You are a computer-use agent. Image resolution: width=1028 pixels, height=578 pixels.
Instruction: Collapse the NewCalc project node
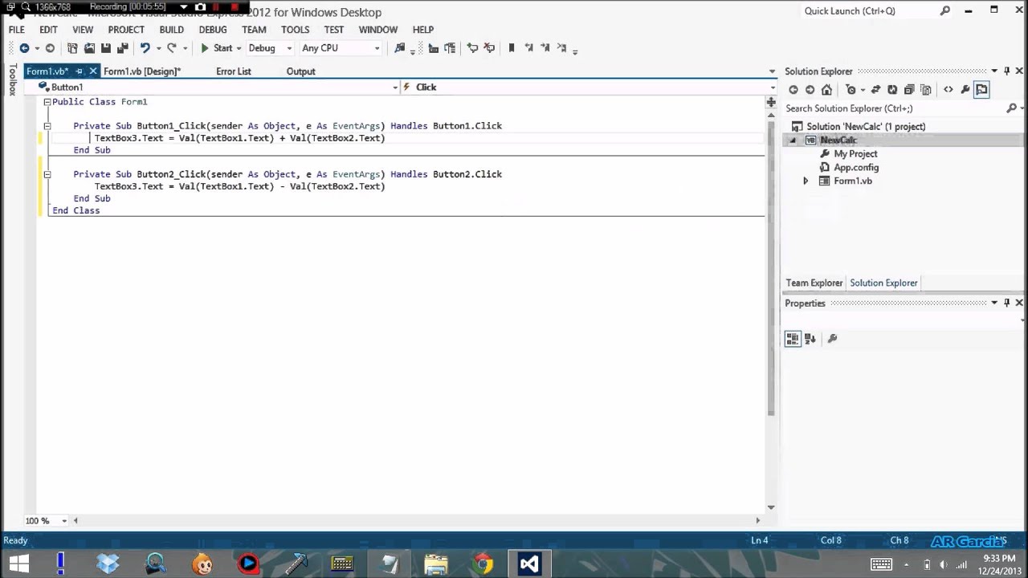click(x=793, y=140)
